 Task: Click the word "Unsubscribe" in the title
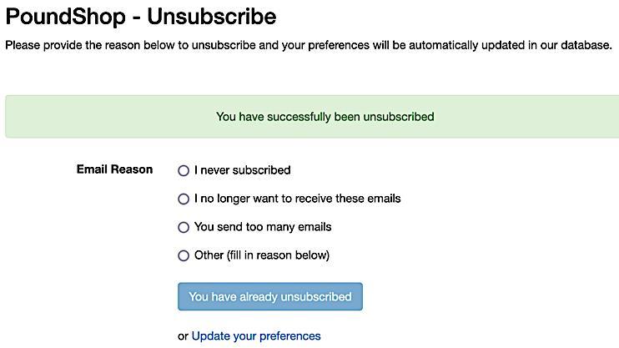coord(211,16)
